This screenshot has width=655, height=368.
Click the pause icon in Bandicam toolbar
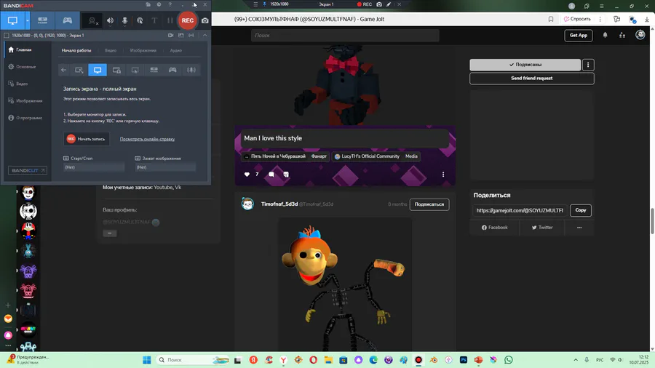tap(170, 20)
